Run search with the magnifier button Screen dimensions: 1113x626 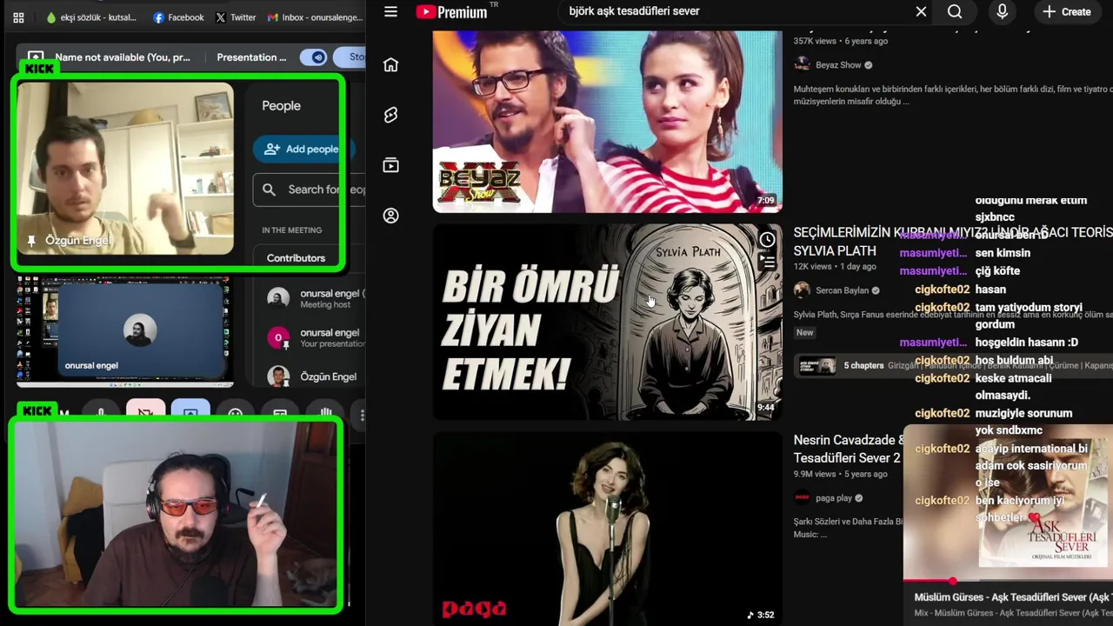[955, 11]
